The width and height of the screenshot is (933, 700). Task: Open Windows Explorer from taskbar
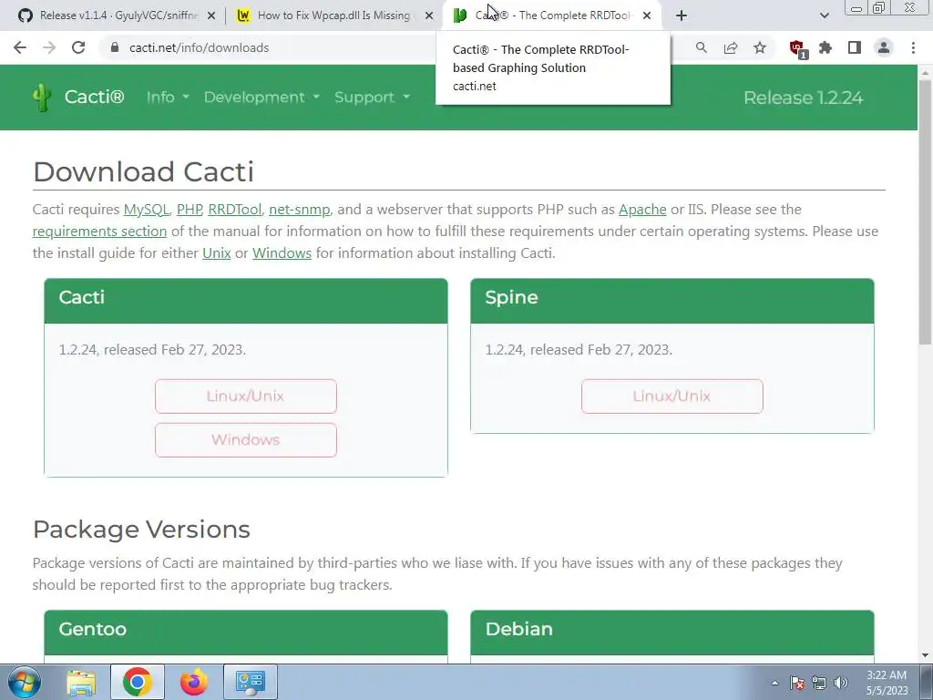tap(81, 682)
